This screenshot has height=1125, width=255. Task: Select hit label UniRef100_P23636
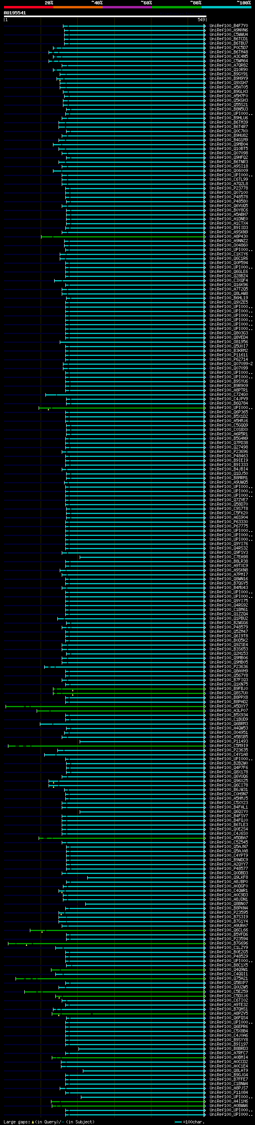[x=228, y=667]
